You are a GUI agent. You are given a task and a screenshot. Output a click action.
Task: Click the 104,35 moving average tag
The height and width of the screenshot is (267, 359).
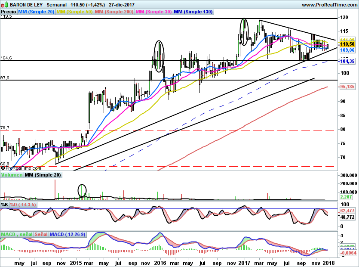(x=347, y=61)
